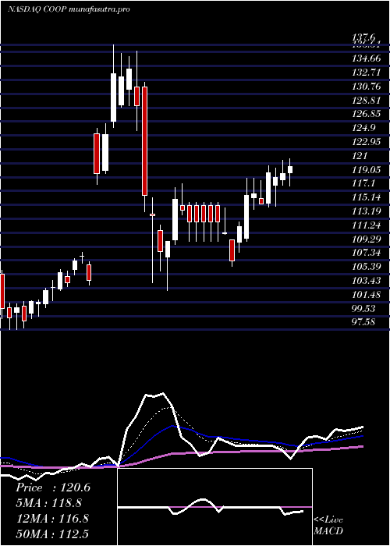Click the 113.19 price axis label

point(367,211)
